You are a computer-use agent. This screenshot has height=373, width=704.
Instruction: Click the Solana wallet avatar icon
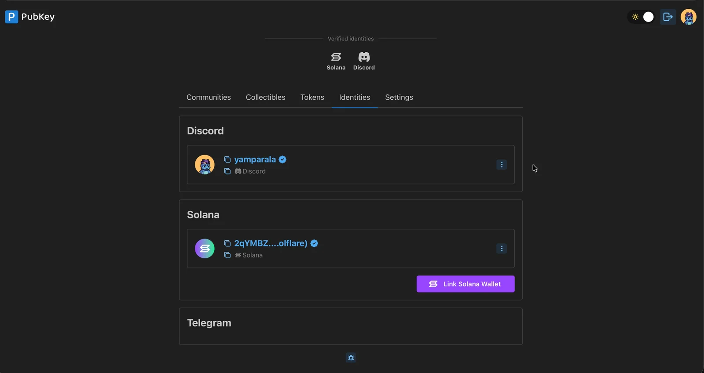tap(205, 249)
